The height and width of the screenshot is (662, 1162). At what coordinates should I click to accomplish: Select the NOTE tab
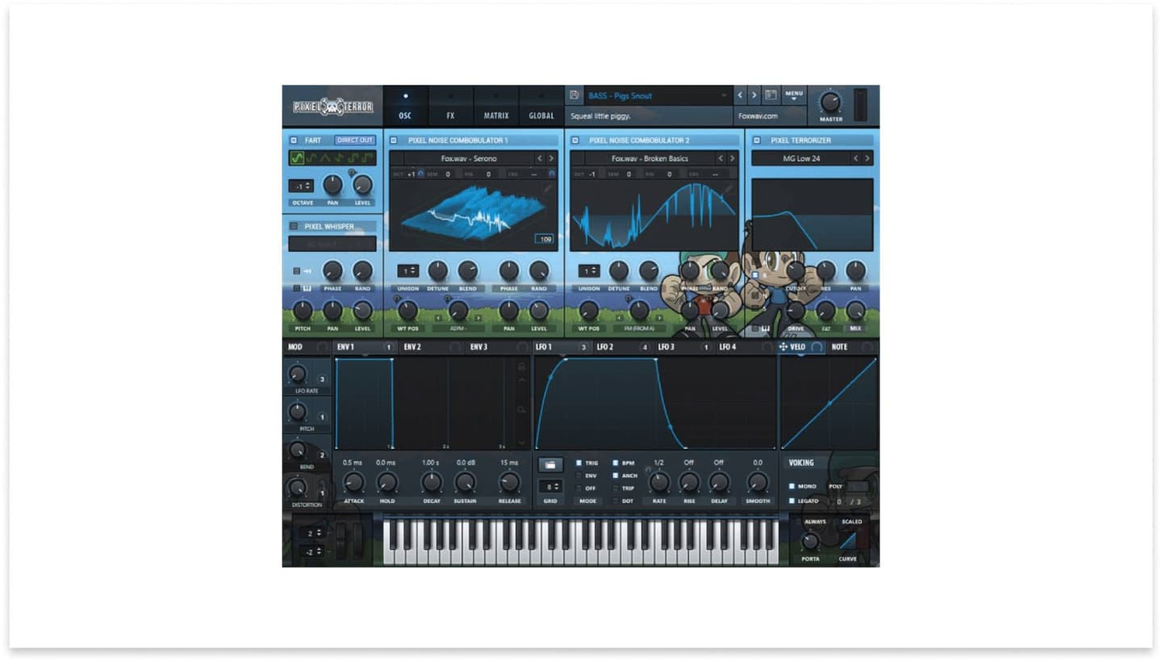point(852,347)
